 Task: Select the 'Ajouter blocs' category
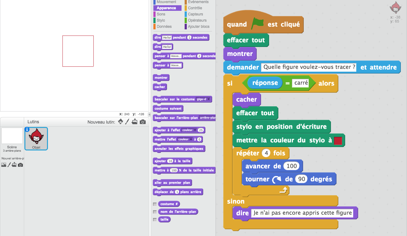(x=199, y=27)
